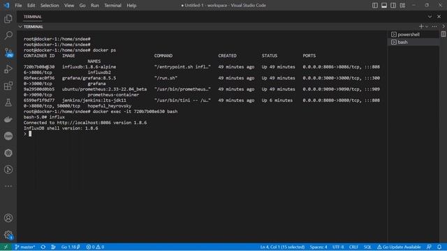
Task: Open the View menu
Action: 69,5
